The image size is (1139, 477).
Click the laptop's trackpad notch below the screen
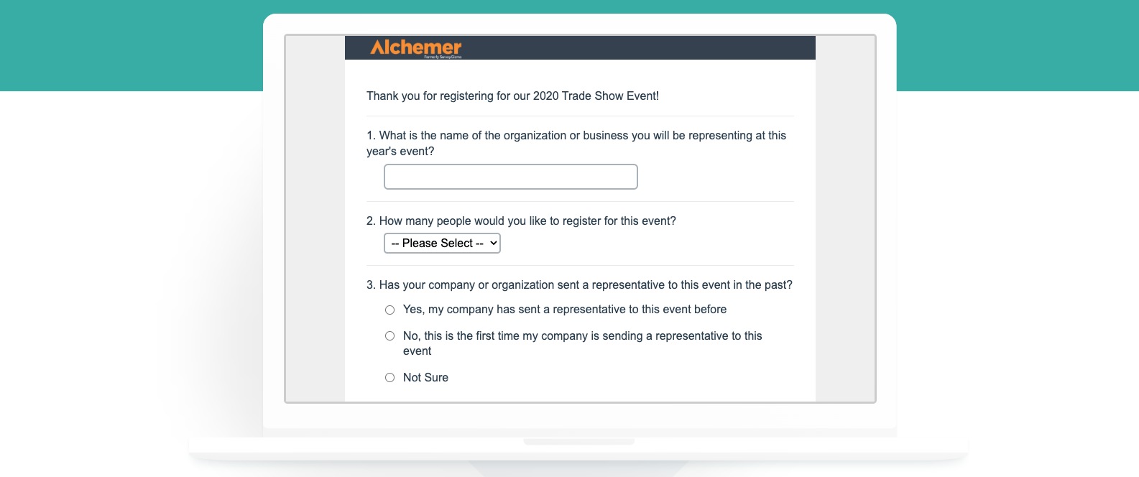(578, 442)
